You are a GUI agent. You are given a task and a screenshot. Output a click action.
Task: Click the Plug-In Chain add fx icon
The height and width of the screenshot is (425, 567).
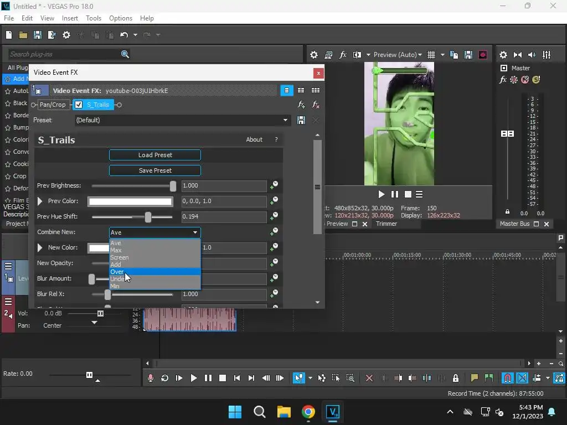[x=301, y=105]
